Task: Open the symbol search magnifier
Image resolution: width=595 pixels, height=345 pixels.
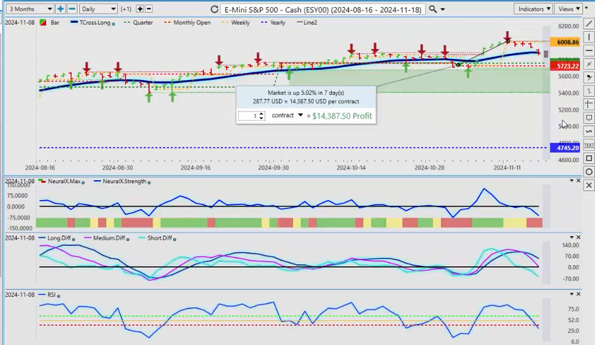Action: 433,10
